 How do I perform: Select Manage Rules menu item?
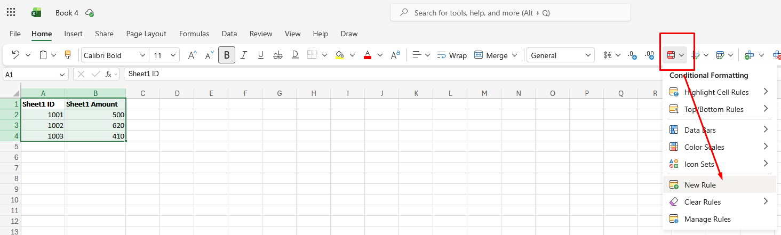tap(719, 219)
